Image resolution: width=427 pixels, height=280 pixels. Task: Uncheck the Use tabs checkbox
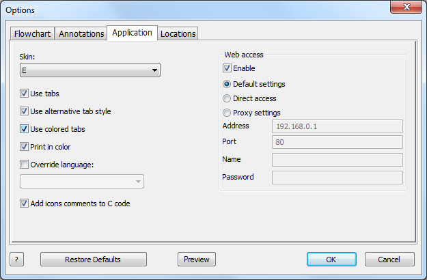point(24,94)
